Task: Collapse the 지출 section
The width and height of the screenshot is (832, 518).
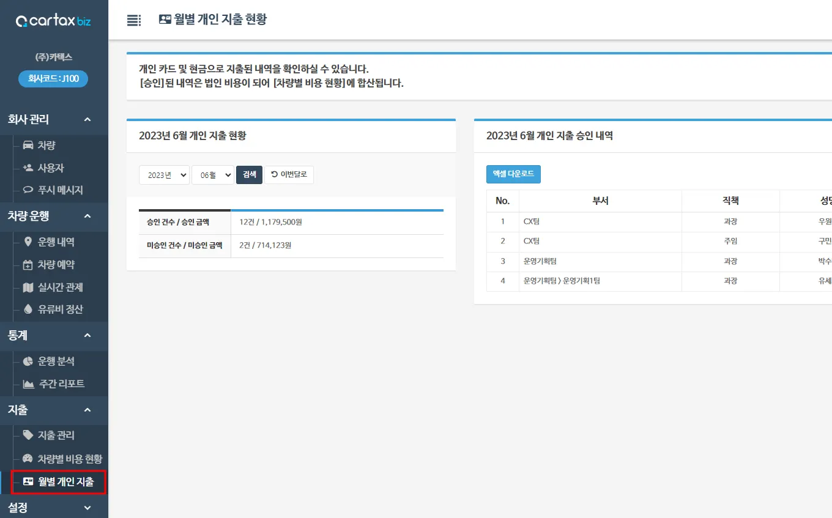Action: coord(87,410)
